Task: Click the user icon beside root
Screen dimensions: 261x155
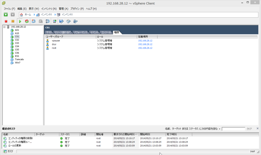Action: pos(47,48)
